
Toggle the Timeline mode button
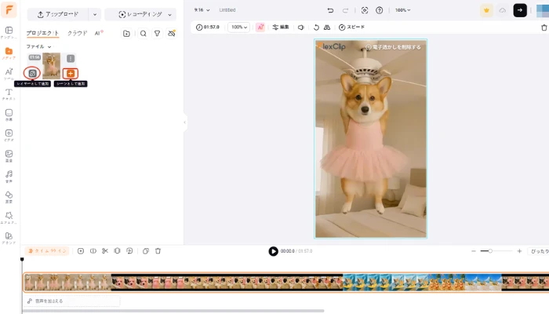pyautogui.click(x=47, y=251)
